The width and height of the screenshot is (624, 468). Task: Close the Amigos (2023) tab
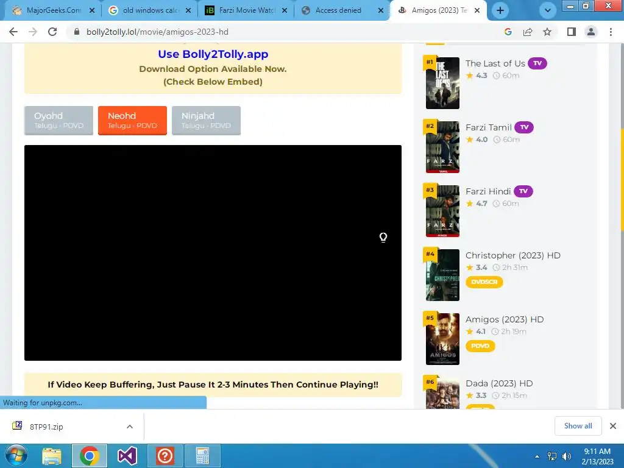(477, 10)
